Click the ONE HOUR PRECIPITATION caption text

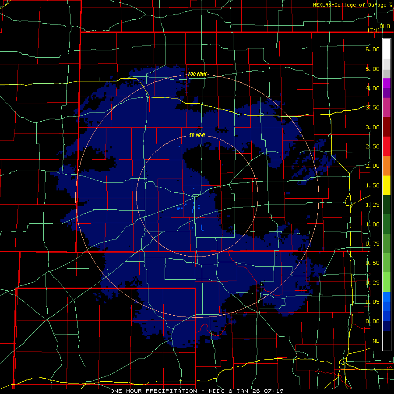[154, 391]
